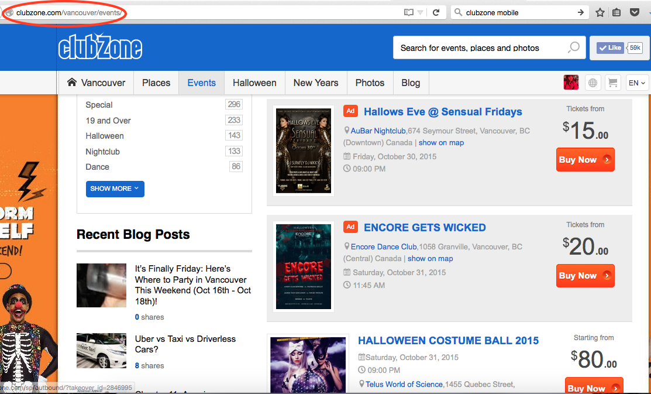This screenshot has width=651, height=394.
Task: Open the Telus World of Science link
Action: click(x=404, y=385)
